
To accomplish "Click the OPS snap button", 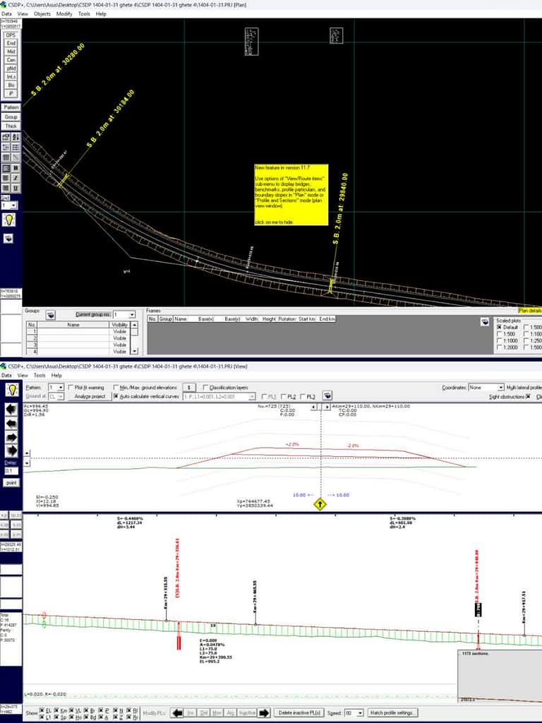I will [11, 35].
